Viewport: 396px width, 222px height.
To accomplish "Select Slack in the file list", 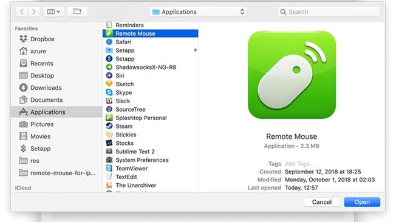I will [x=150, y=101].
